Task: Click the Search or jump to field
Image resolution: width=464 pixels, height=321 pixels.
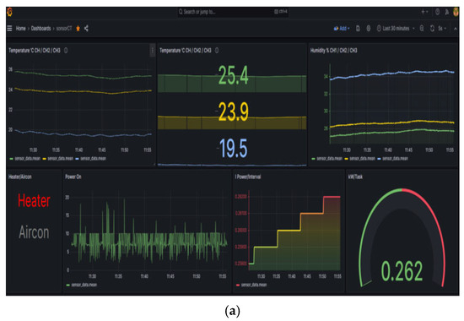Action: (233, 12)
